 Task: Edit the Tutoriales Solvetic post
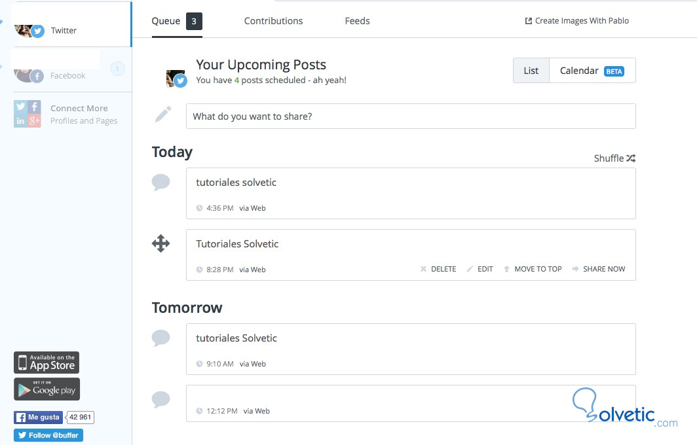point(480,269)
